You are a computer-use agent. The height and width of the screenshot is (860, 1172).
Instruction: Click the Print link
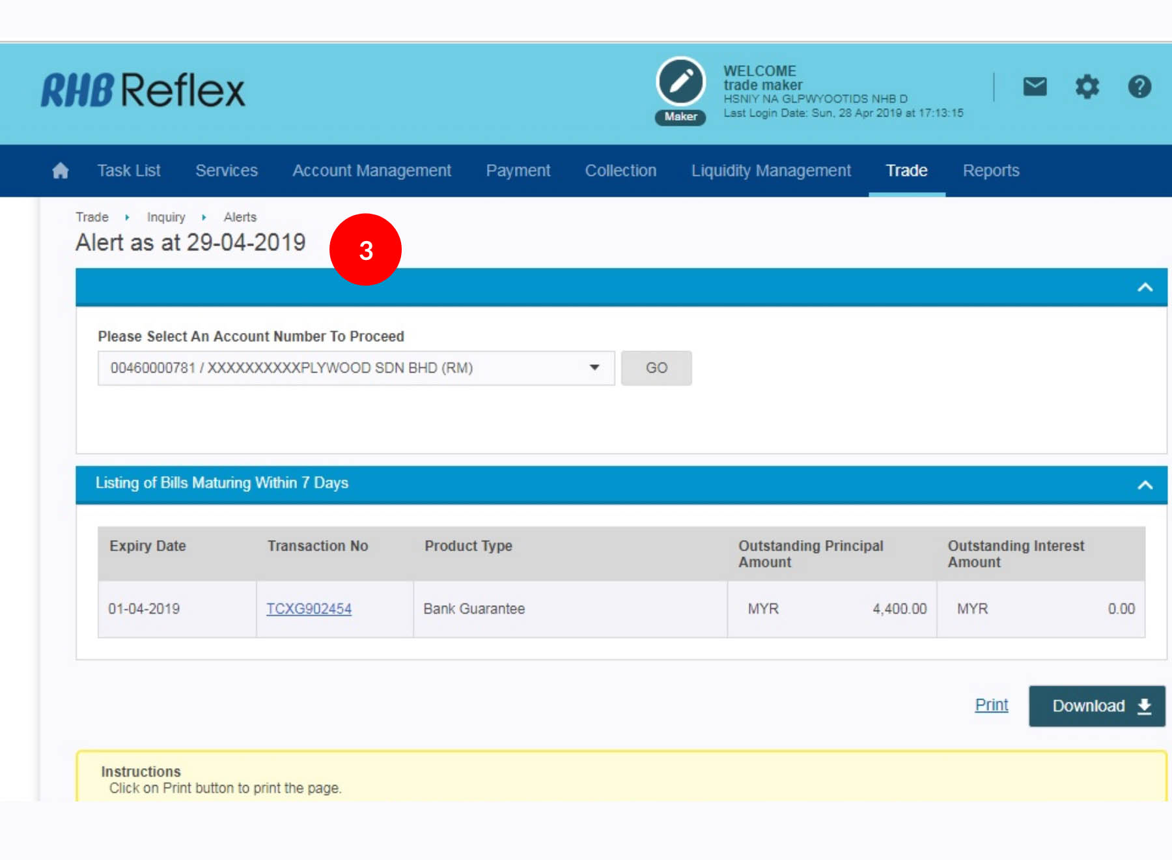pos(991,705)
